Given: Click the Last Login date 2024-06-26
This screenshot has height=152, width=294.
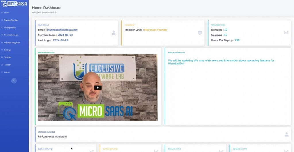Looking at the screenshot, I should (61, 40).
